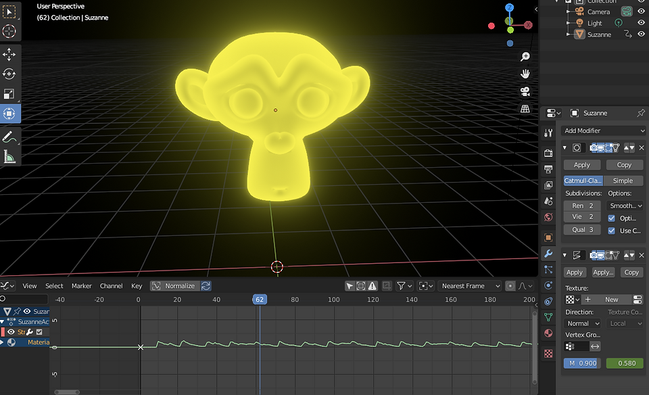This screenshot has width=649, height=395.
Task: Open the Physics properties tab
Action: [x=548, y=285]
